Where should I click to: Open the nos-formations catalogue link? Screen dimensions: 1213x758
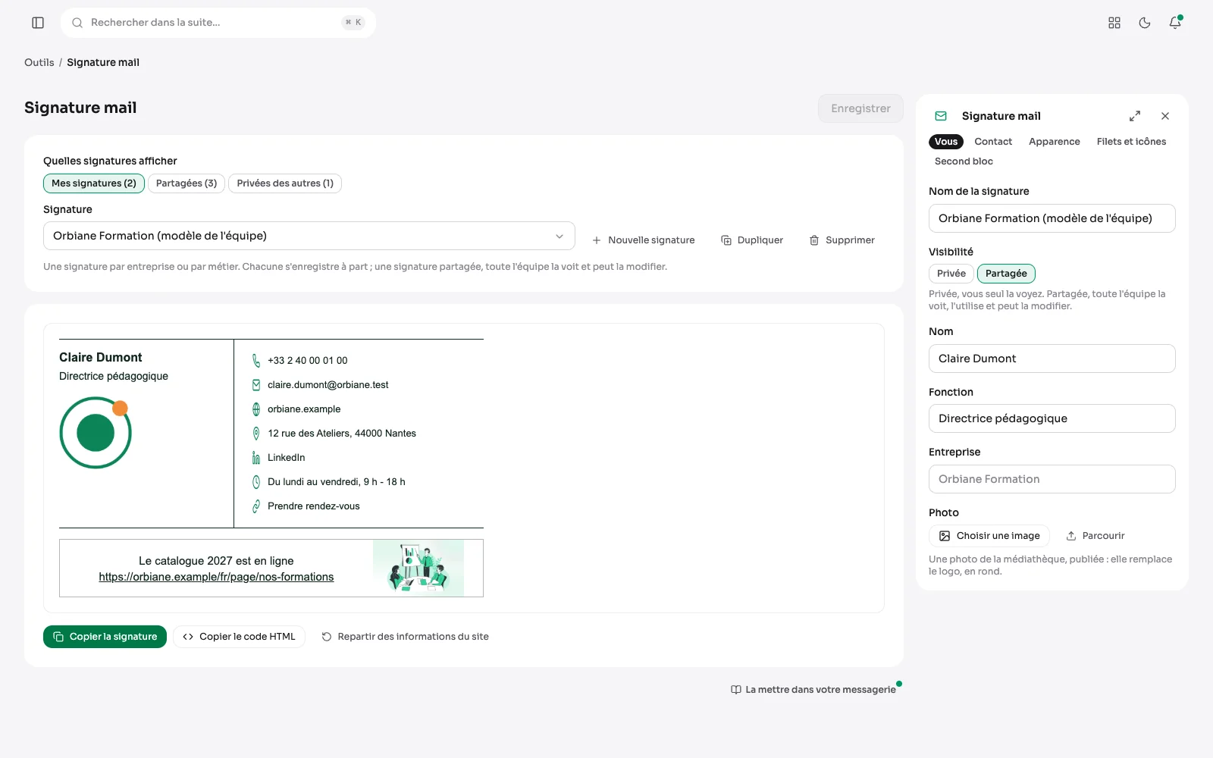coord(216,577)
